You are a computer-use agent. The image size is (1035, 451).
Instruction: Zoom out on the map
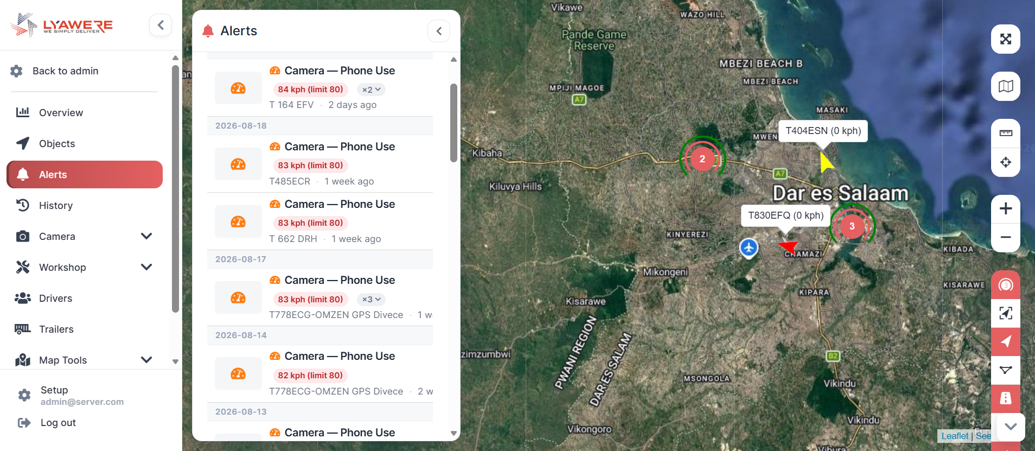click(x=1006, y=238)
